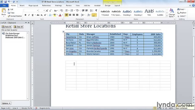Toggle Underline formatting
Viewport: 195px width, 110px height.
coord(33,15)
